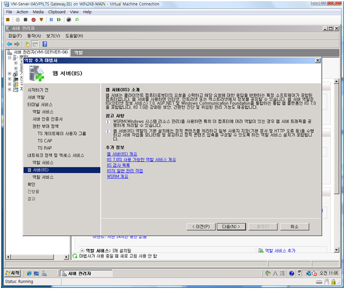345x289 pixels.
Task: Click the show desktop quick launch icon
Action: [x=36, y=274]
